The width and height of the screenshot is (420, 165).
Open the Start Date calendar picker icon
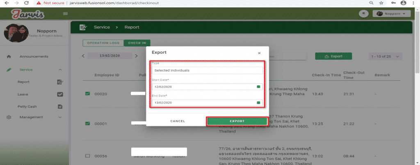[x=258, y=87]
